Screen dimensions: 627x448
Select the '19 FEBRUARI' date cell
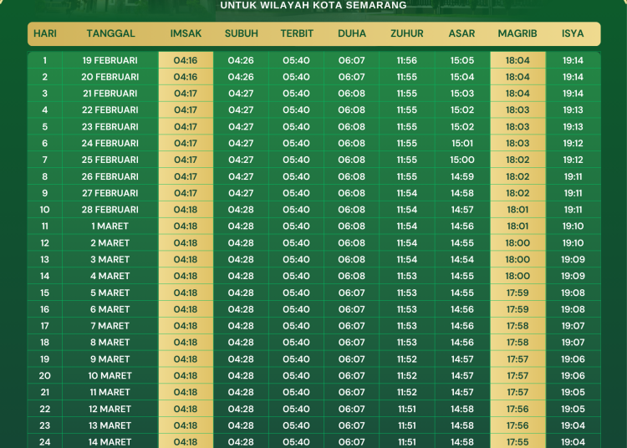[x=110, y=60]
